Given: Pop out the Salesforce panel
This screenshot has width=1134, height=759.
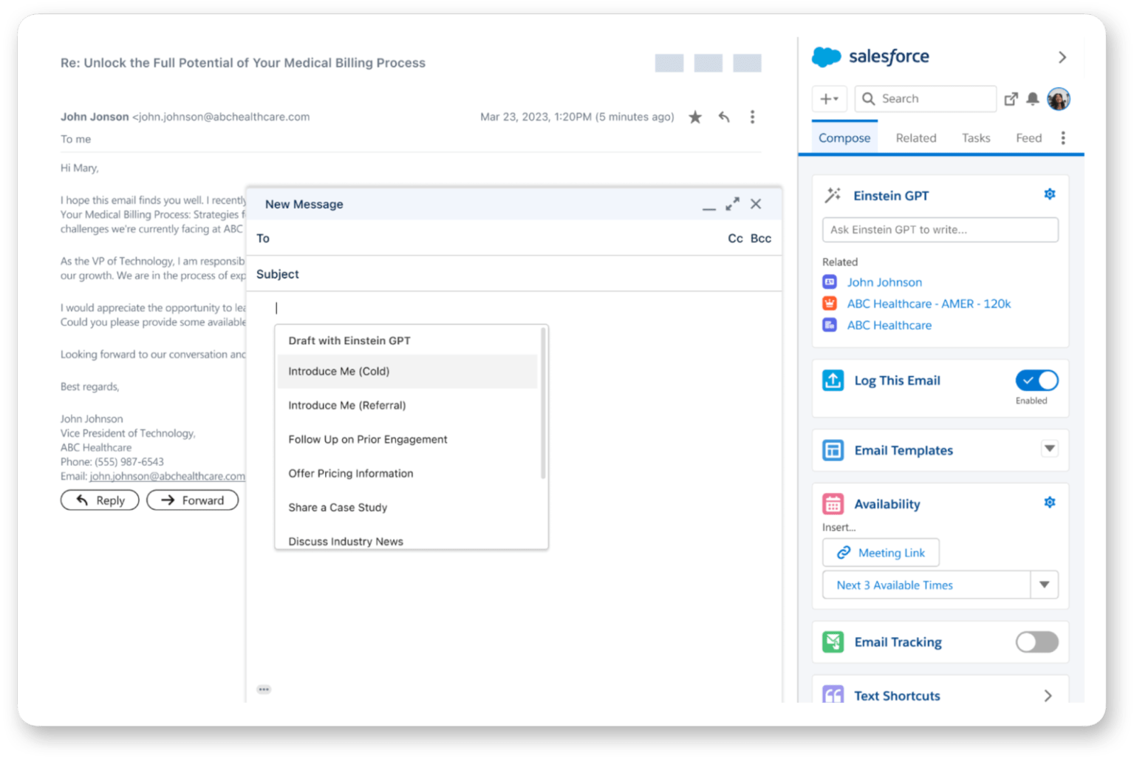Looking at the screenshot, I should (1011, 98).
